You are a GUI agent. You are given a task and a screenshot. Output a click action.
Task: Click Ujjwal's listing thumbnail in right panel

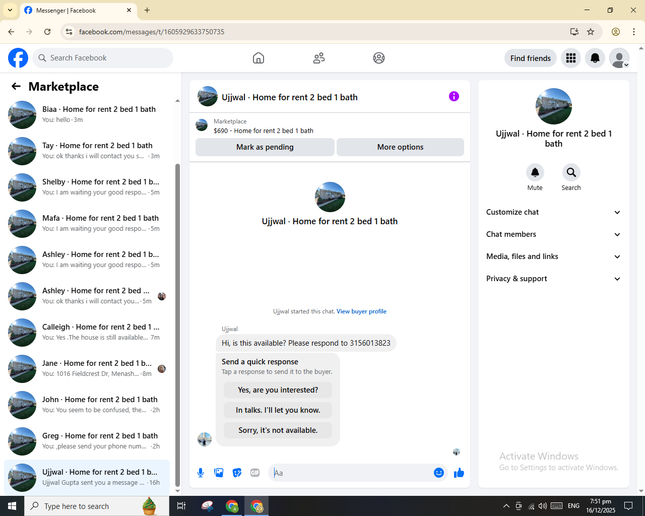point(554,106)
